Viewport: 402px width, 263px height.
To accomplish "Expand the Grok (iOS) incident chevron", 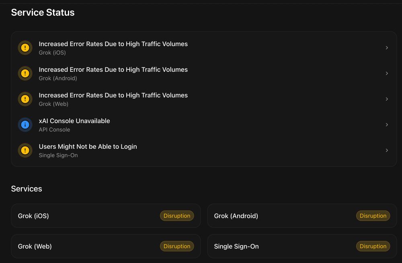I will point(387,48).
